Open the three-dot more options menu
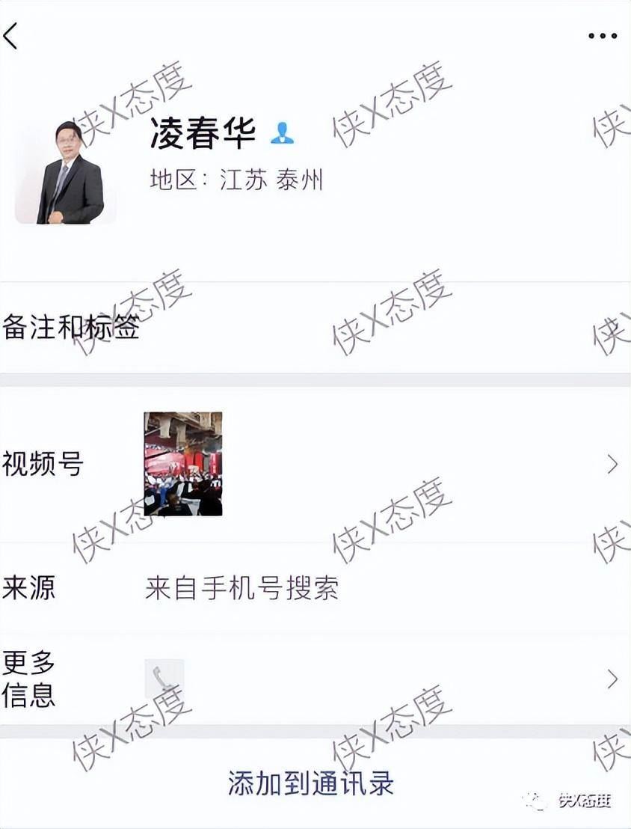This screenshot has width=631, height=829. point(603,36)
